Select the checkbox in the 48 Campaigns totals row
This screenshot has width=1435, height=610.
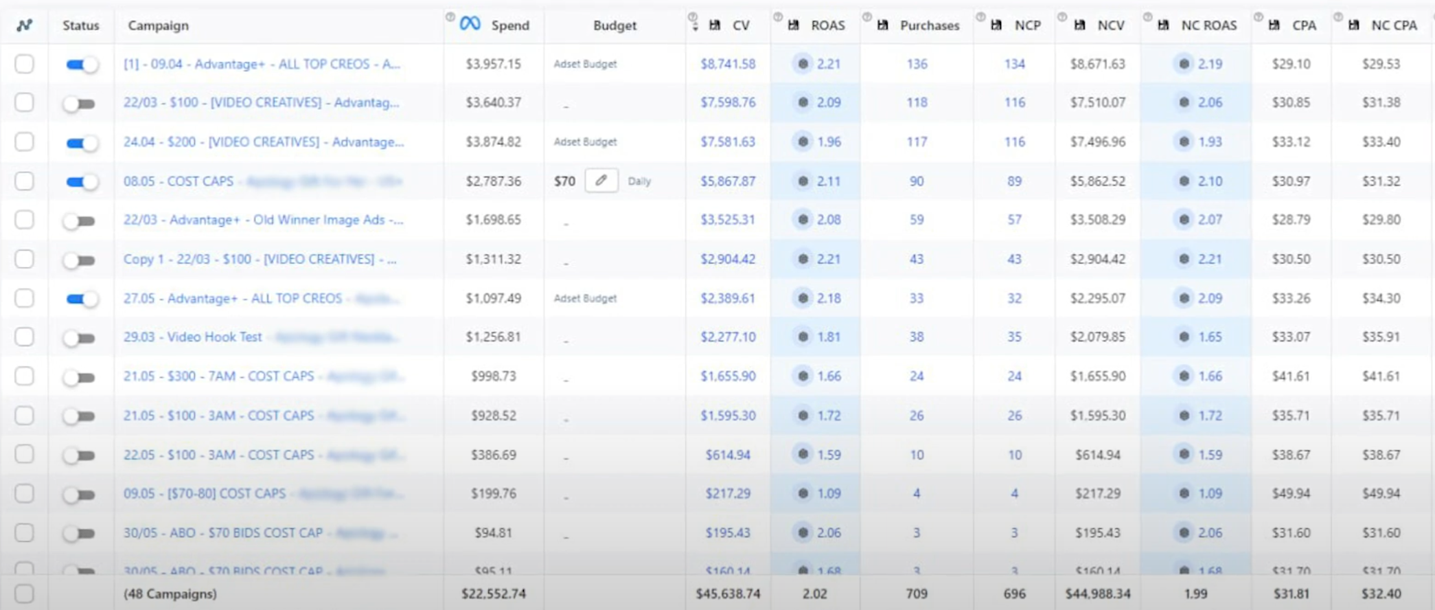pos(25,594)
